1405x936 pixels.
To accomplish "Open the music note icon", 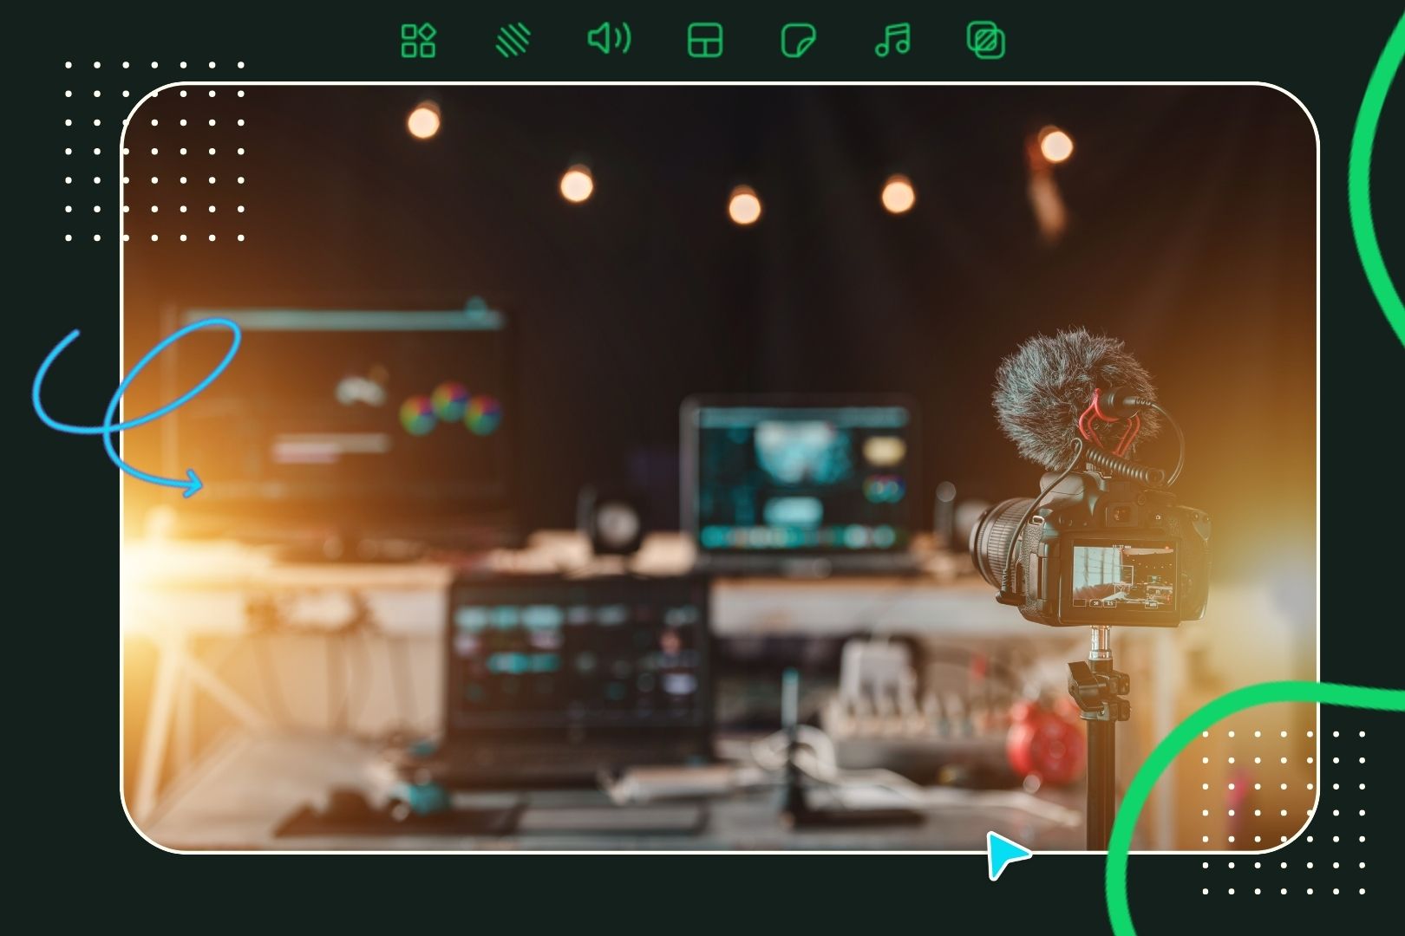I will pyautogui.click(x=892, y=40).
